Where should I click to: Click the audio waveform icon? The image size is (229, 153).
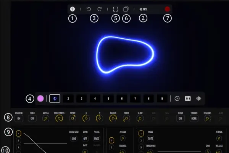coord(198,98)
